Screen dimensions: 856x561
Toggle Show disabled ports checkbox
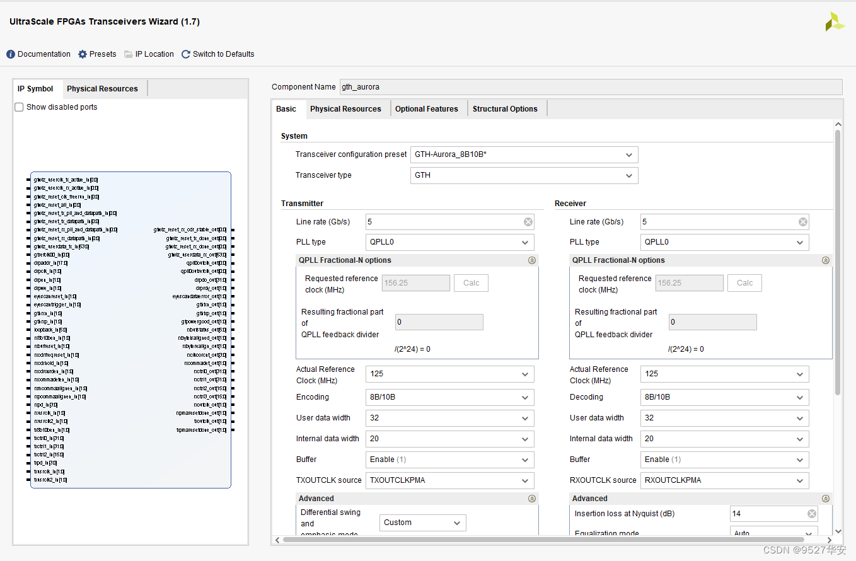pos(20,107)
